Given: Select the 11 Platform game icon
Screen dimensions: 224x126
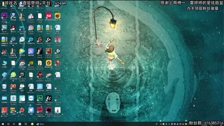Looking at the screenshot, I should (4, 51).
